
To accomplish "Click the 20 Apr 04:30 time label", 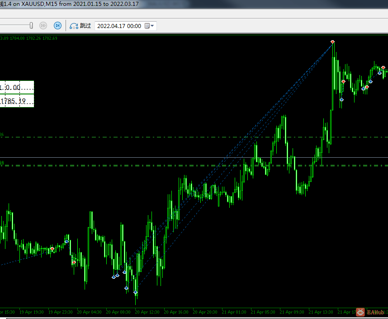I will click(90, 312).
